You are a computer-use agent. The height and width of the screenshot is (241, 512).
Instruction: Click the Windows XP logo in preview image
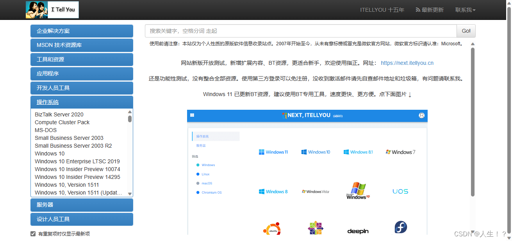click(x=358, y=191)
